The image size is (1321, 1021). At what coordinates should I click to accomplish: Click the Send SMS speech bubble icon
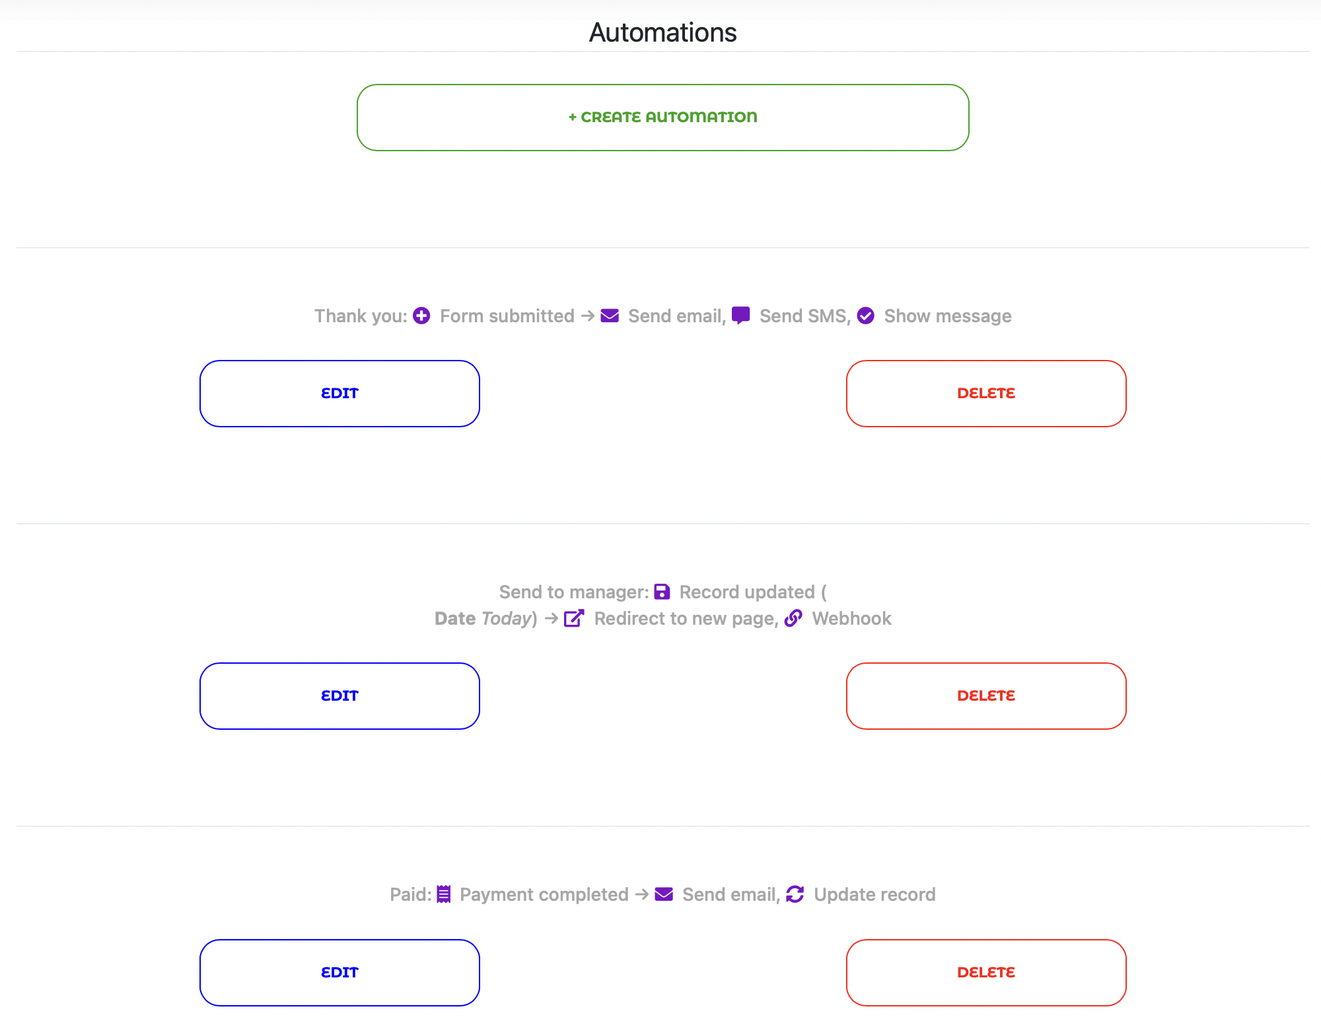740,316
